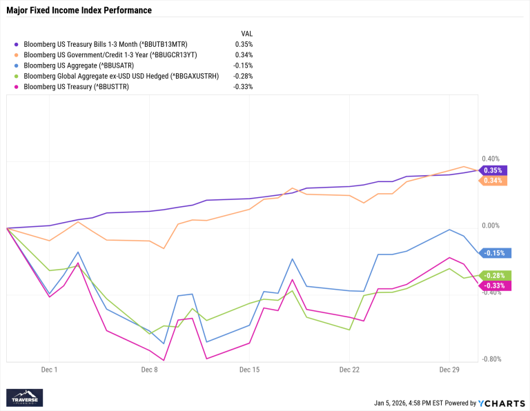Click the pink -0.33% end-value flag
The height and width of the screenshot is (411, 530).
pyautogui.click(x=494, y=285)
